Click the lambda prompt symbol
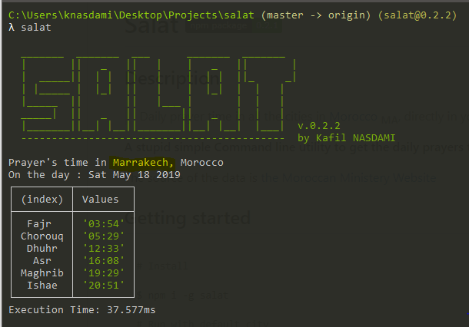 coord(12,27)
